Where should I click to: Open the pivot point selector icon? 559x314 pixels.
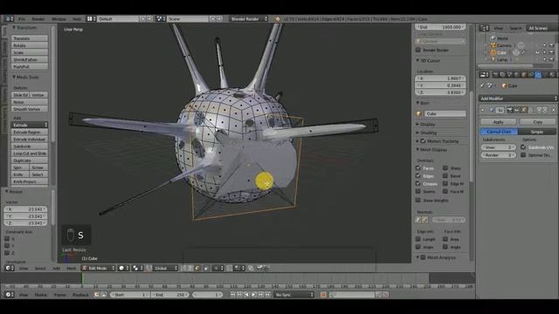click(137, 268)
